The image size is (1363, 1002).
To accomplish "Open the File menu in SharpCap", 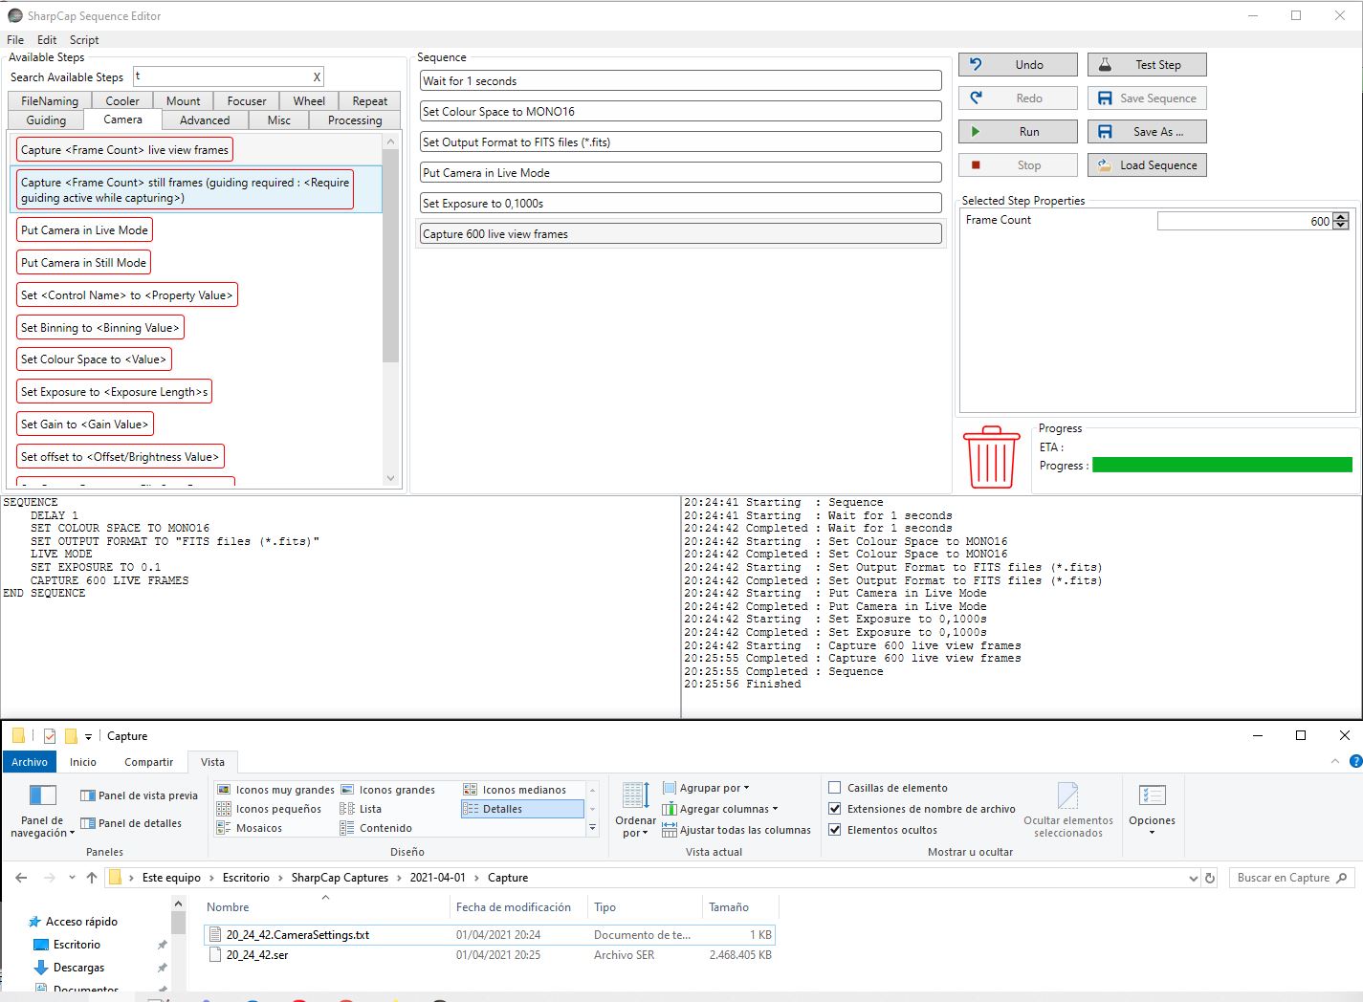I will click(15, 40).
